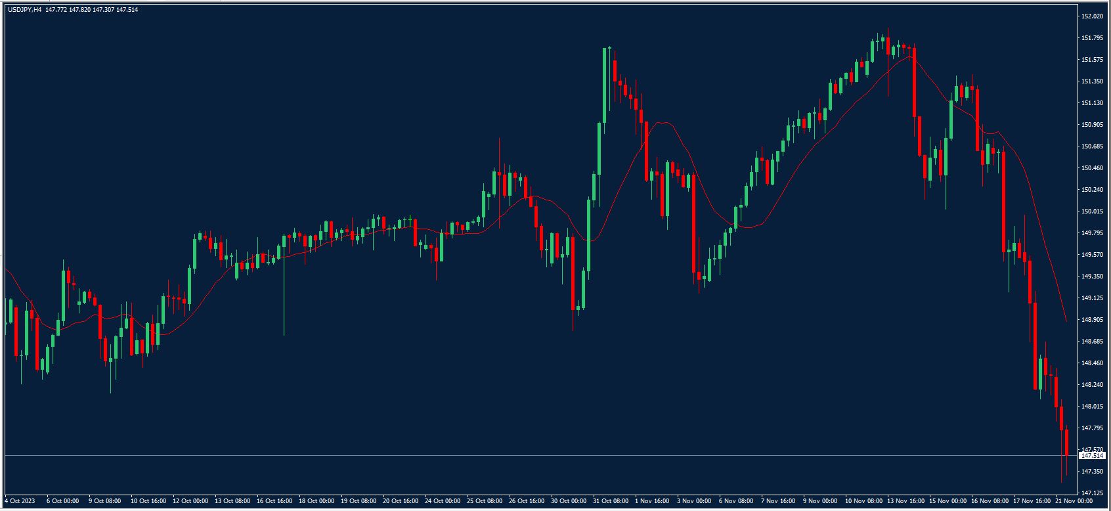Select the 152.020 price scale label
1111x511 pixels.
(x=1091, y=16)
